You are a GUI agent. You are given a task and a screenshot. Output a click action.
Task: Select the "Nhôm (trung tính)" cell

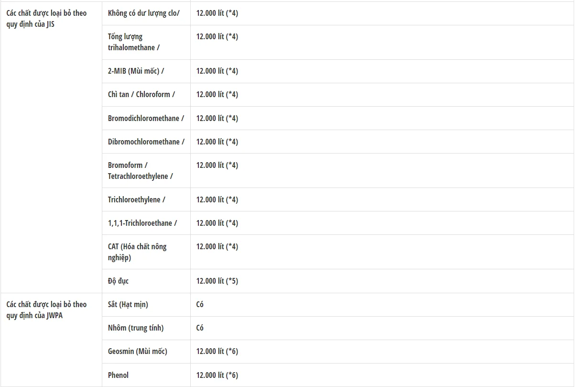click(135, 328)
